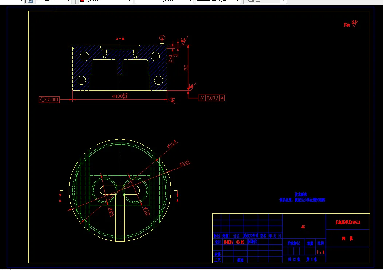Select the 比例 scale header cell
This screenshot has width=383, height=270.
(321, 243)
